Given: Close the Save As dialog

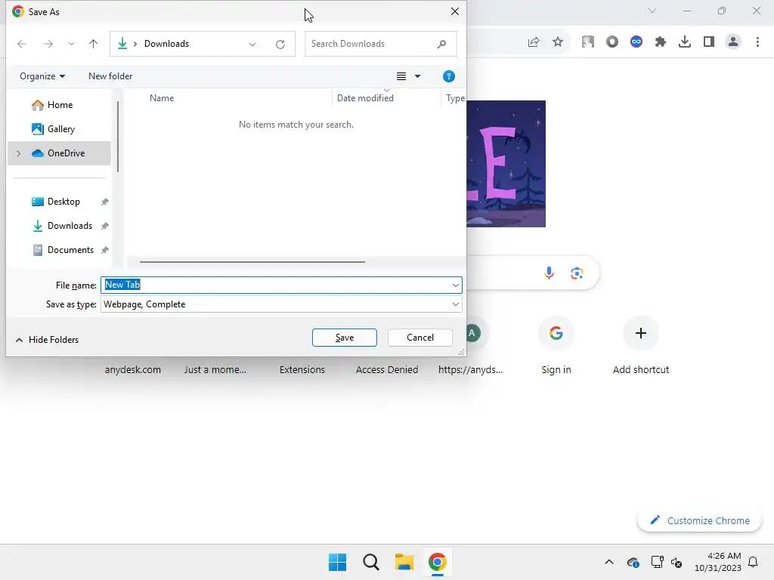Looking at the screenshot, I should tap(454, 11).
